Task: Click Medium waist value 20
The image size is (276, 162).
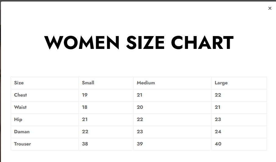Action: [x=140, y=107]
